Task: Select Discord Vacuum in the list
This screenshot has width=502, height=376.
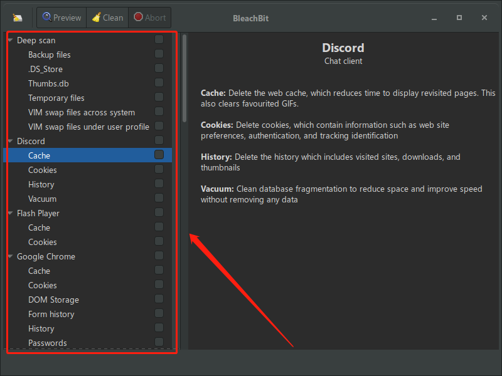Action: tap(42, 199)
